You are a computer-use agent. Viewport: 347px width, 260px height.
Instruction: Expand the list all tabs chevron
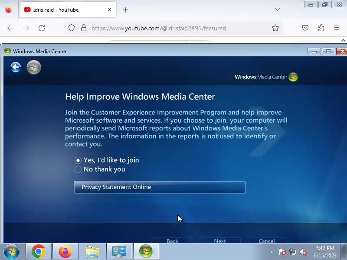click(278, 10)
